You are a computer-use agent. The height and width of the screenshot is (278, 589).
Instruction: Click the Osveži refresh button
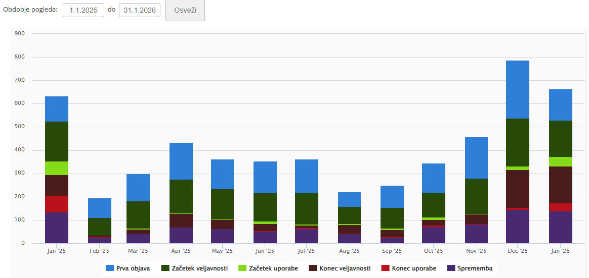pyautogui.click(x=185, y=11)
